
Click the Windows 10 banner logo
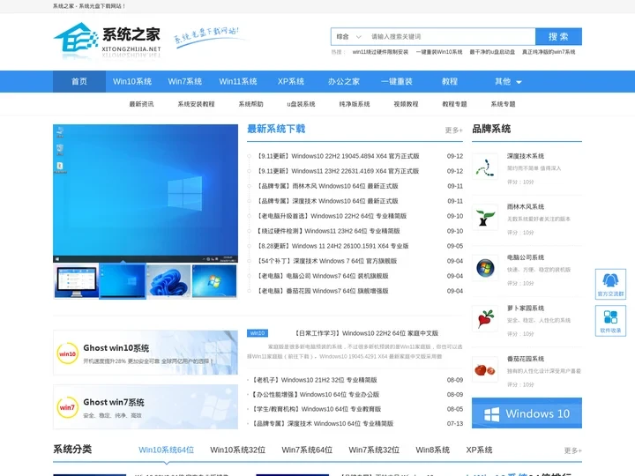tap(527, 413)
